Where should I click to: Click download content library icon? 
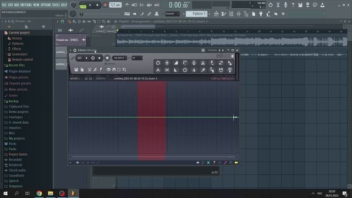[x=323, y=5]
